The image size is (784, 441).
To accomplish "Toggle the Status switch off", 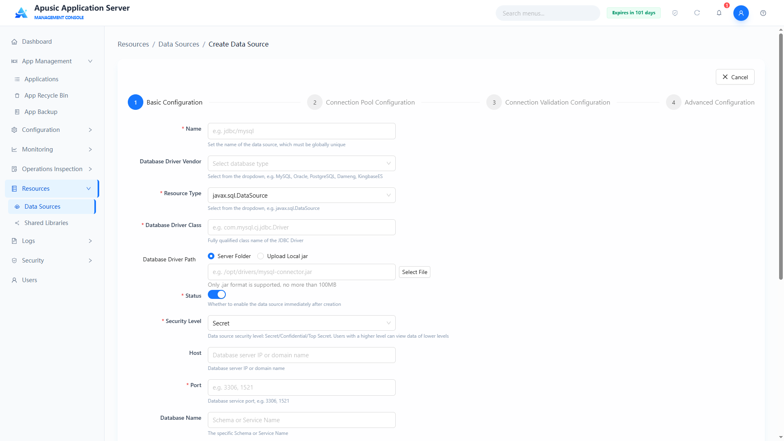I will pyautogui.click(x=217, y=294).
